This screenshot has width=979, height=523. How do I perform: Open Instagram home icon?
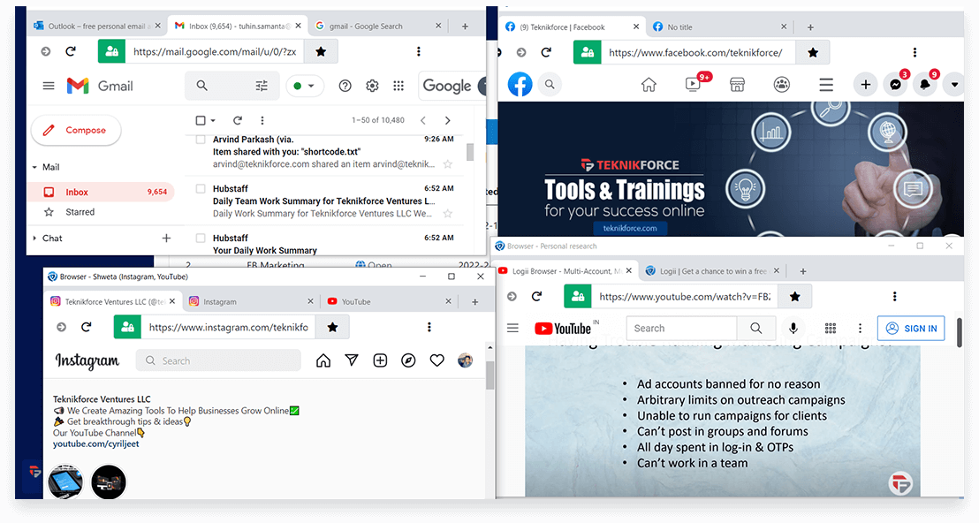[x=323, y=360]
